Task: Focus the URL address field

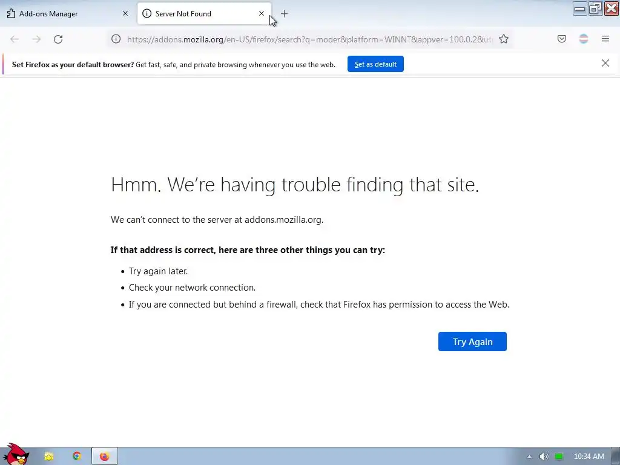Action: tap(309, 39)
